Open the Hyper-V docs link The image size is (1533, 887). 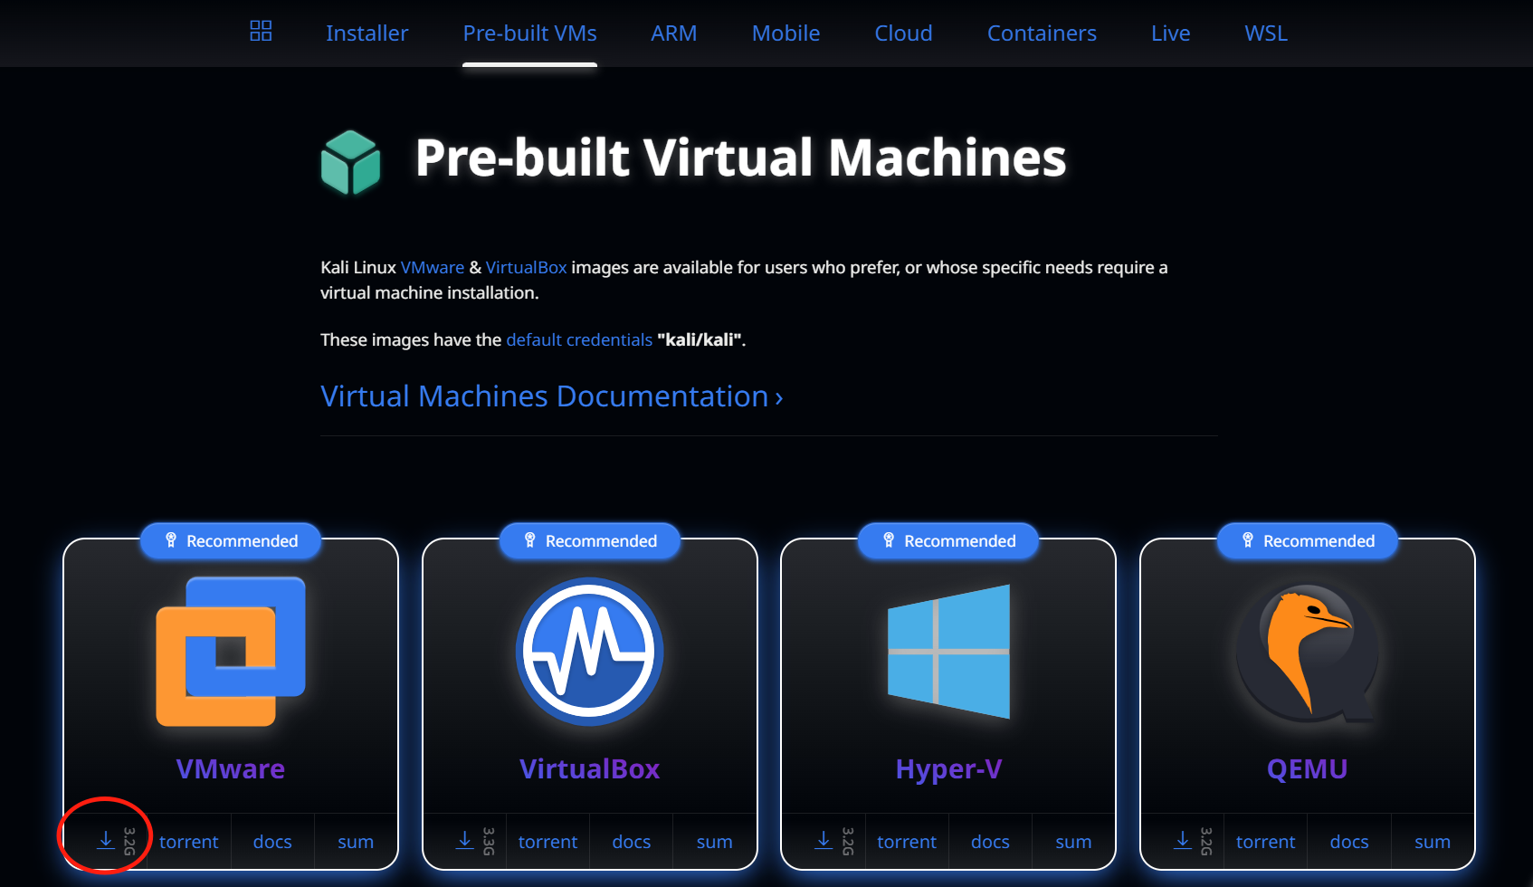click(990, 842)
